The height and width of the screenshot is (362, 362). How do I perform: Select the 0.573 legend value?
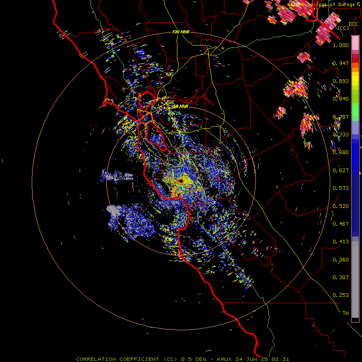pyautogui.click(x=341, y=188)
